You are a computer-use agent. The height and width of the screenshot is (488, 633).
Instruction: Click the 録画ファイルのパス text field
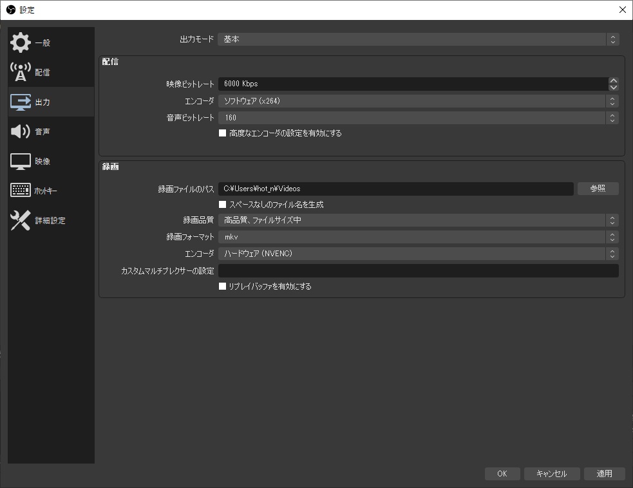pos(396,189)
